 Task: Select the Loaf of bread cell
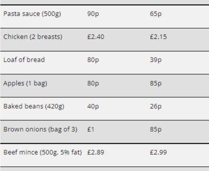[x=24, y=60]
